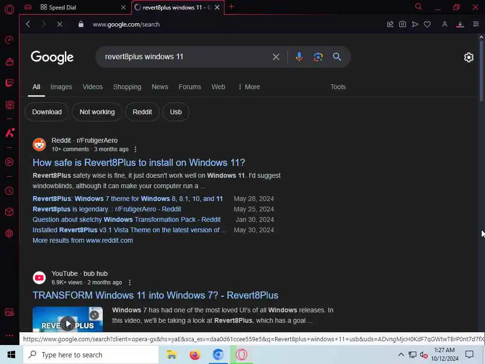
Task: Close the Speed Dial tab
Action: (x=124, y=8)
